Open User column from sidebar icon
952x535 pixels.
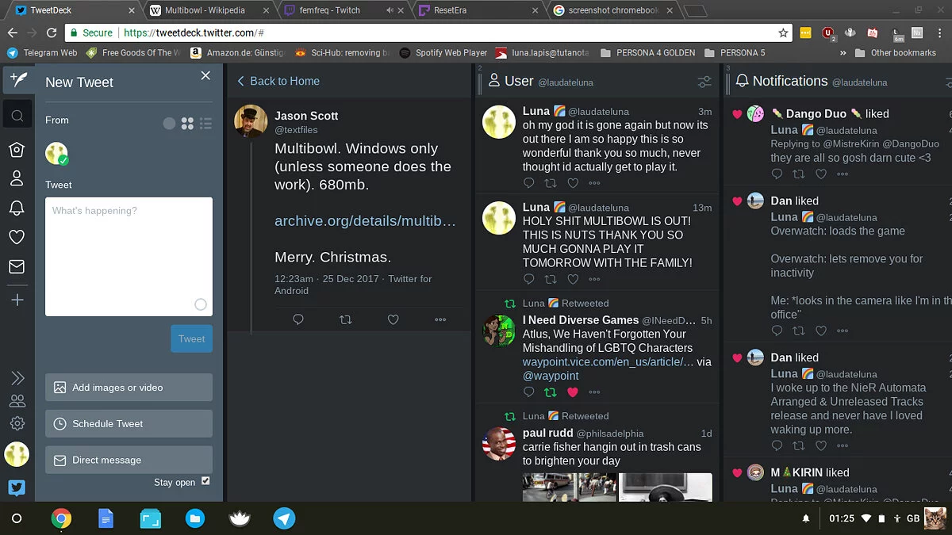17,179
